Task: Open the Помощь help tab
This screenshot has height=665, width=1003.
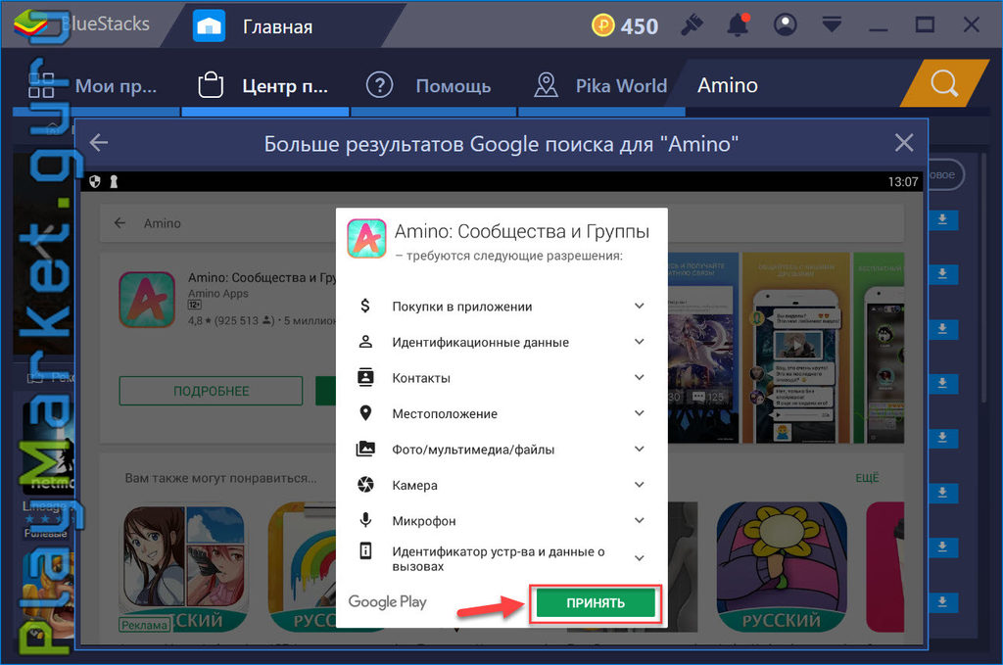Action: 434,85
